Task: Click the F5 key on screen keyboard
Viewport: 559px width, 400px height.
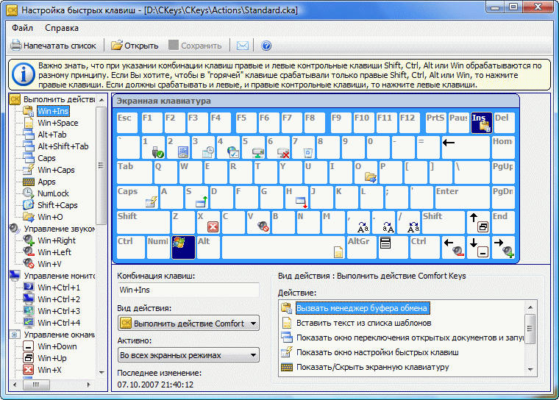Action: click(246, 123)
